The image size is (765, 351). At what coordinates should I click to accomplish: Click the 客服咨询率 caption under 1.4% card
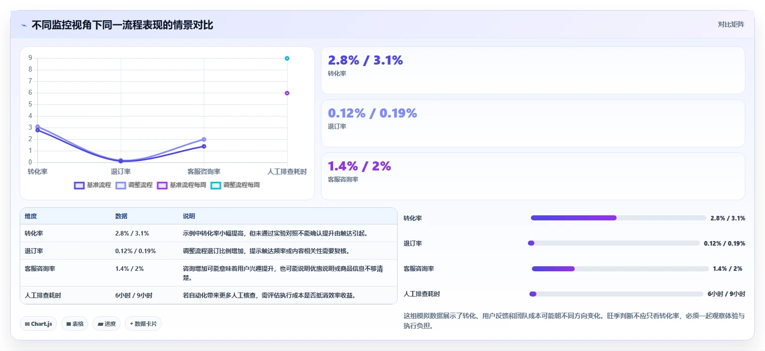point(344,180)
